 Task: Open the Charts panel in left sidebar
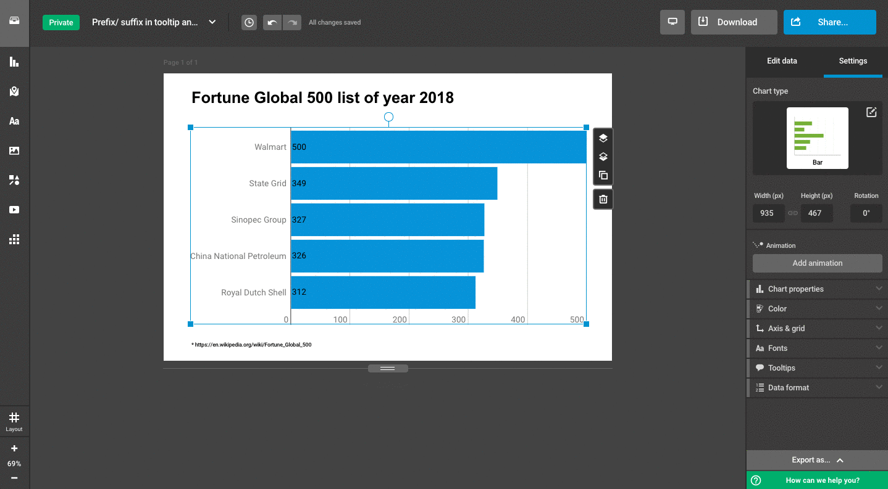coord(14,62)
